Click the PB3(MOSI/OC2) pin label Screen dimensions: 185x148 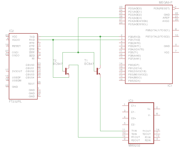(138, 75)
